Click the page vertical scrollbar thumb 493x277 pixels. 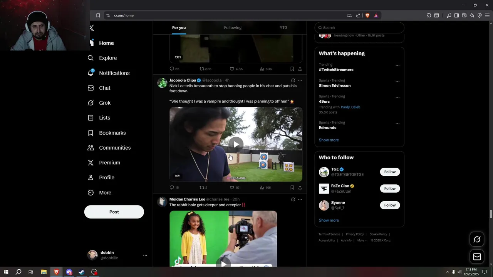point(491,214)
